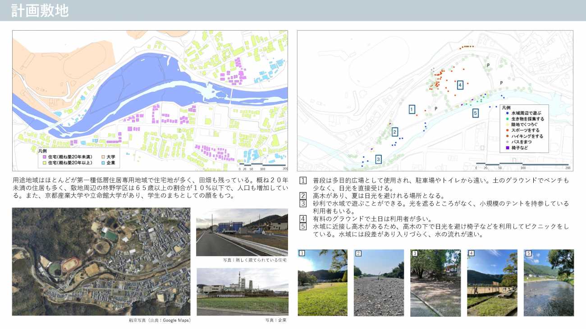This screenshot has width=586, height=329.
Task: Click boxed marker 5 on the activity map
Action: (x=475, y=113)
